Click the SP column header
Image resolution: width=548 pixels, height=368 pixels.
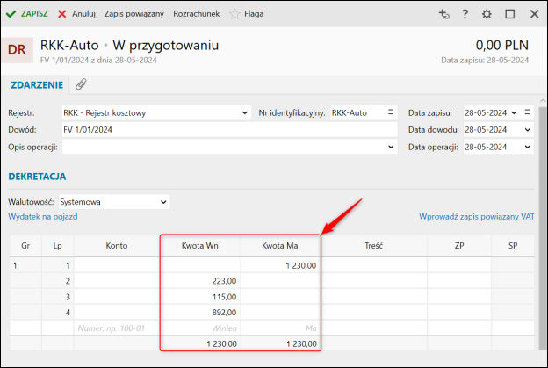pos(513,246)
